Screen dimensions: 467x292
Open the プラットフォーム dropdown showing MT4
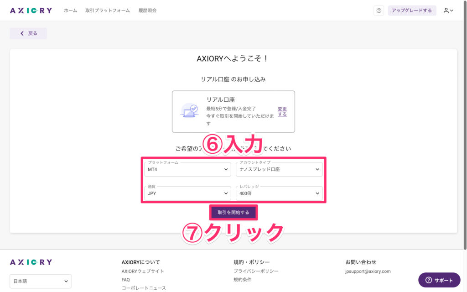pos(187,169)
